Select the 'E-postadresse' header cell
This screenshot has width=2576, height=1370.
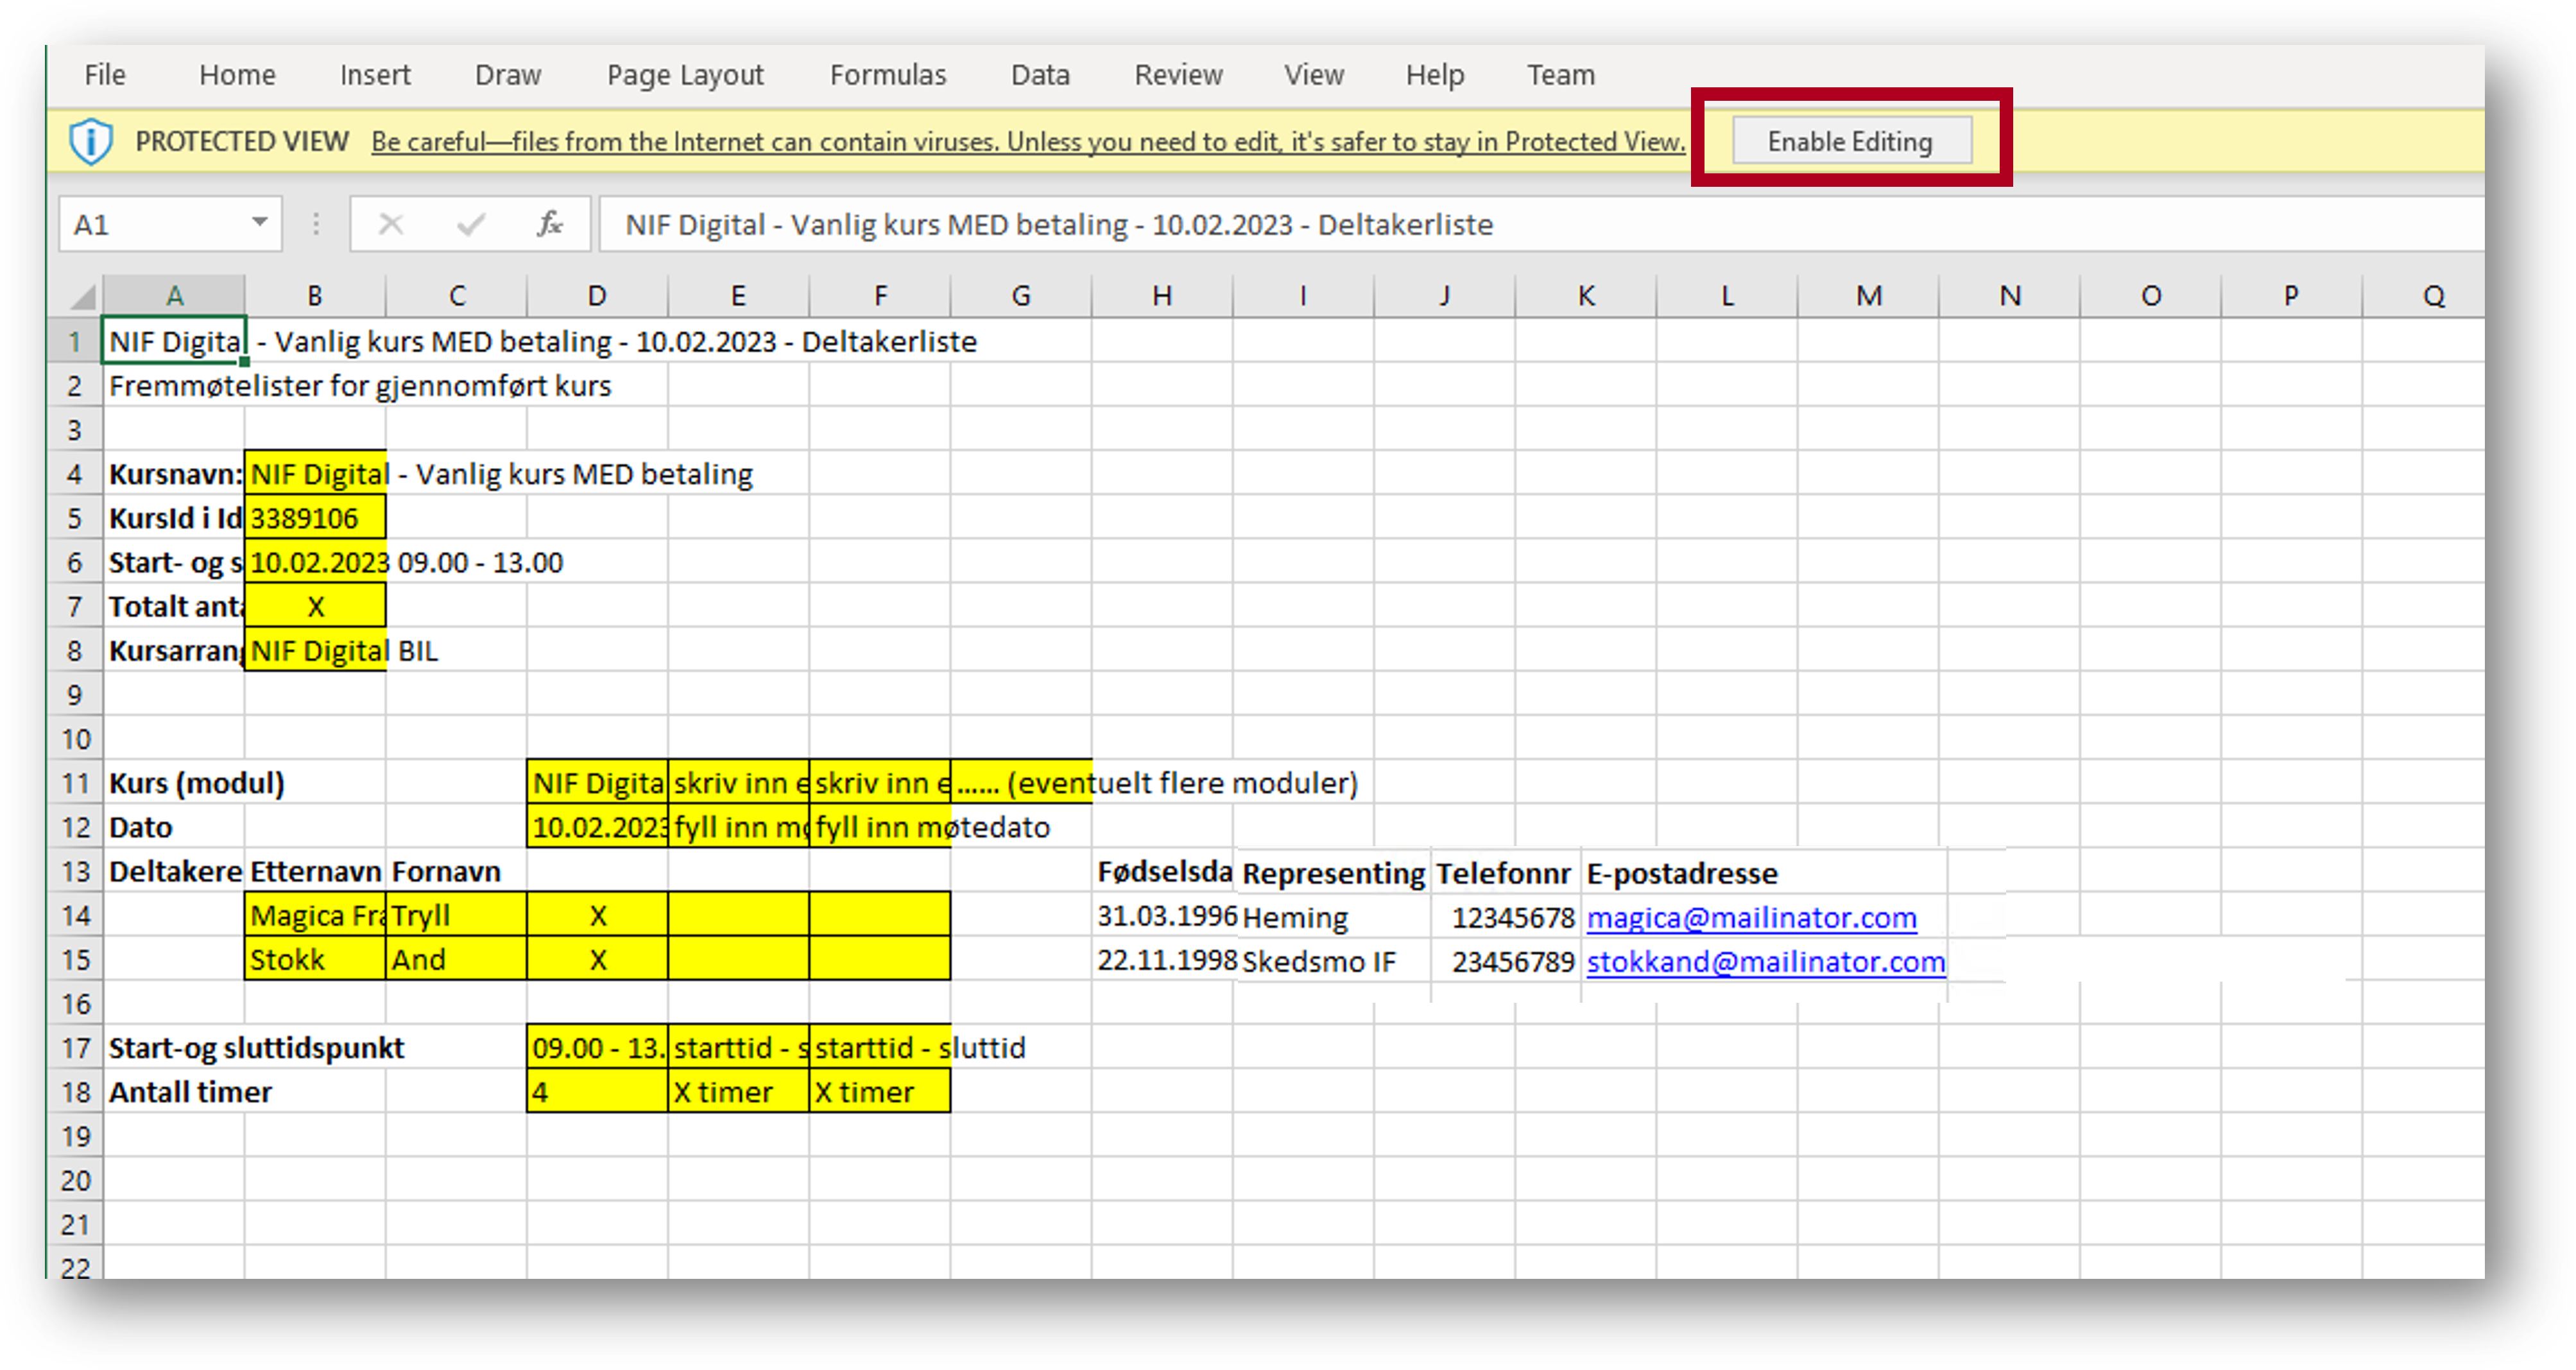(x=1764, y=873)
